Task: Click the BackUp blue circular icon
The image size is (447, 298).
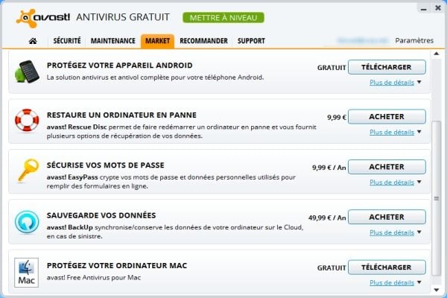Action: (27, 222)
